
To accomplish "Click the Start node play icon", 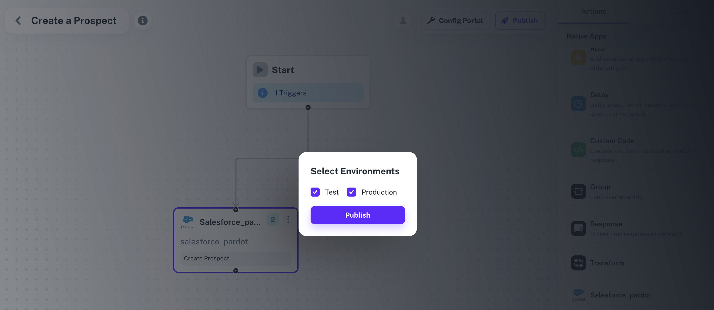I will (x=260, y=70).
